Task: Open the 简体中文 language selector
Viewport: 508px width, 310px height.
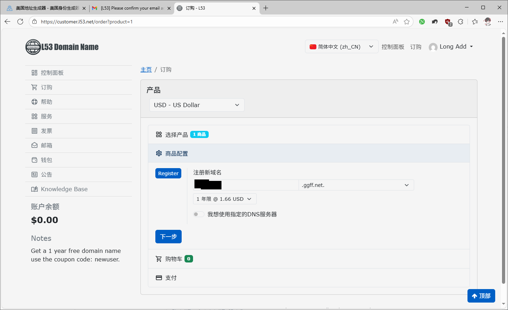Action: [x=341, y=46]
